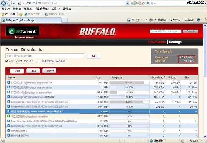Image resolution: width=207 pixels, height=143 pixels.
Task: Open the 檔案(F) menu
Action: tap(6, 9)
